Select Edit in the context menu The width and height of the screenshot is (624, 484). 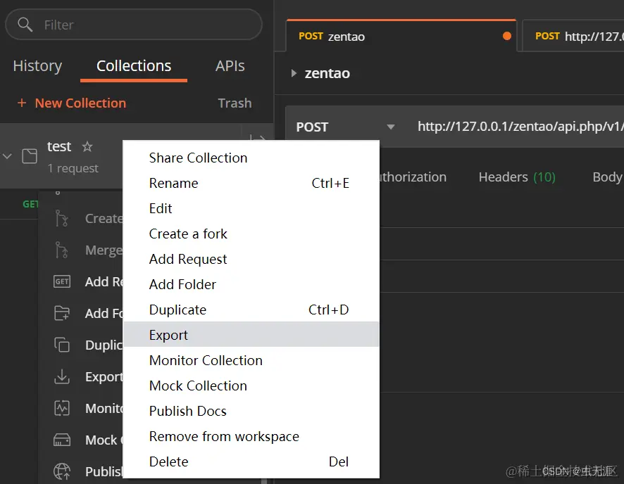(x=251, y=209)
